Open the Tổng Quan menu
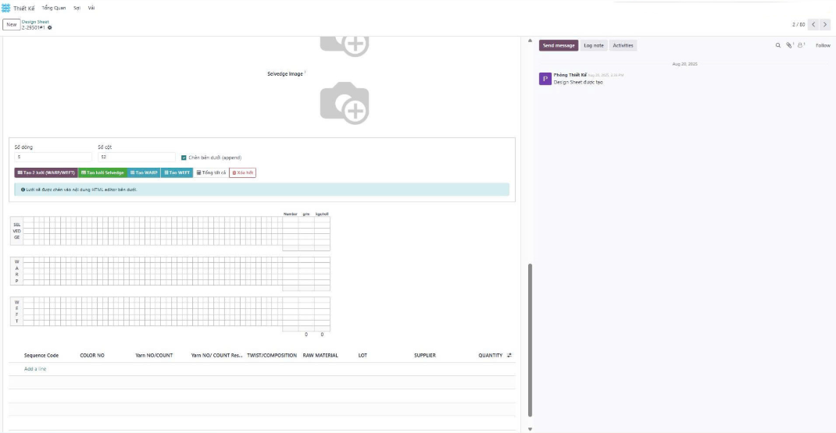The width and height of the screenshot is (836, 433). (54, 8)
